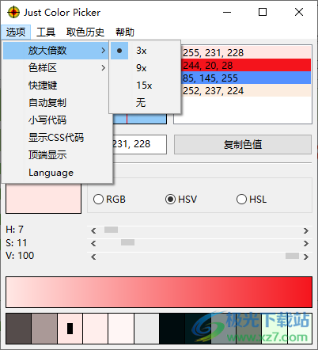Select 15x zoom level
Screen dimensions: 318x350
coord(145,86)
